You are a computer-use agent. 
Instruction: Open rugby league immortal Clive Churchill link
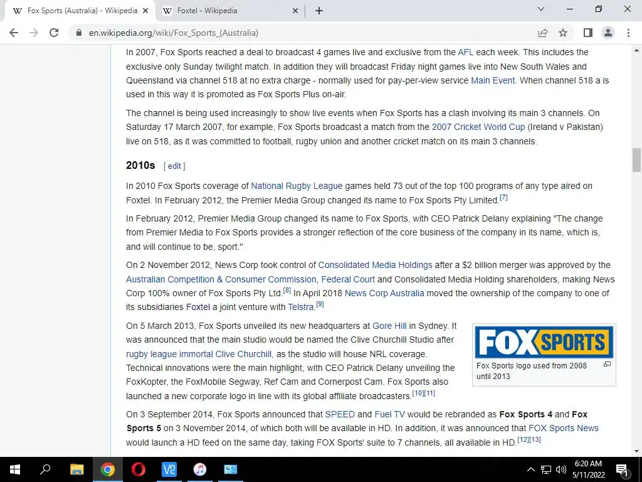point(199,354)
